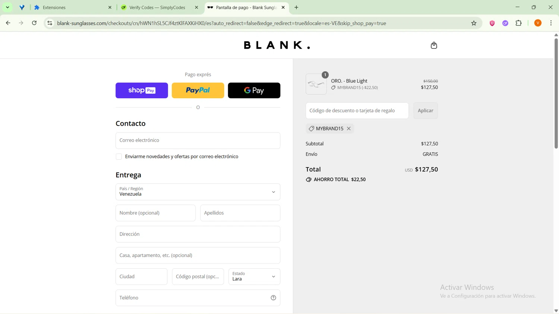
Task: View site information icon in address bar
Action: point(50,23)
